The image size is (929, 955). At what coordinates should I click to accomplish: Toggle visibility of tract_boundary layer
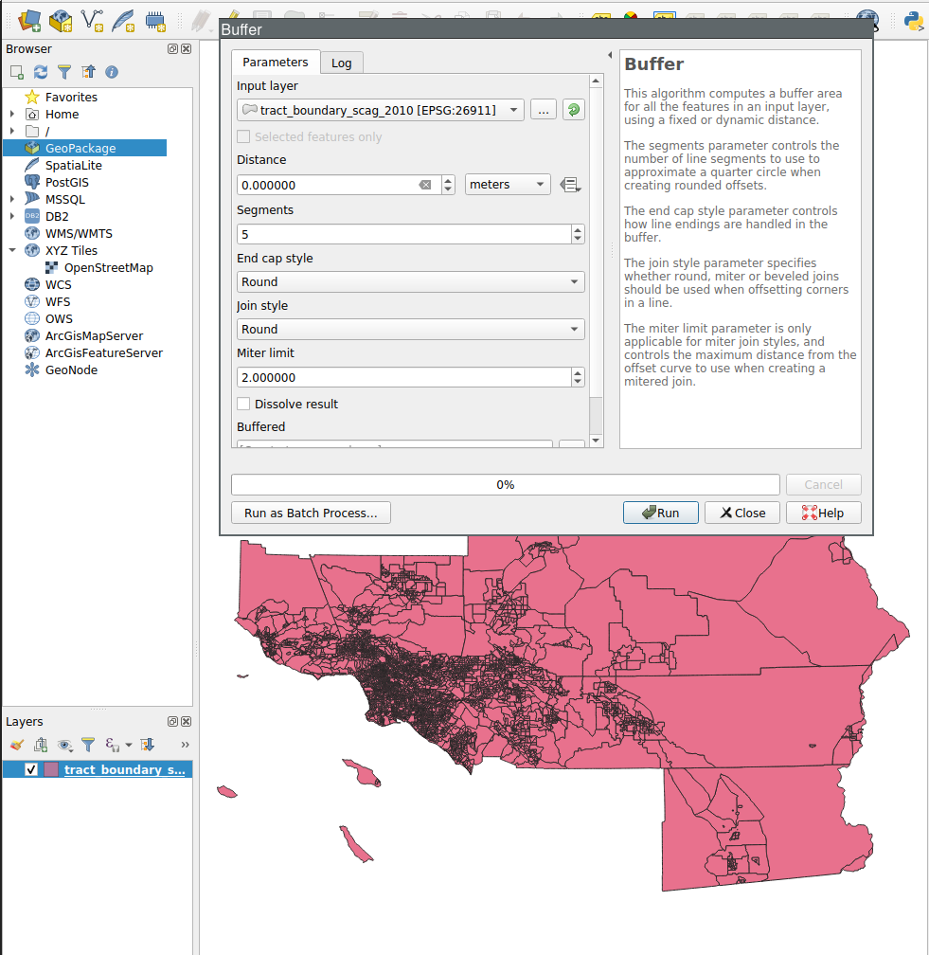[31, 770]
